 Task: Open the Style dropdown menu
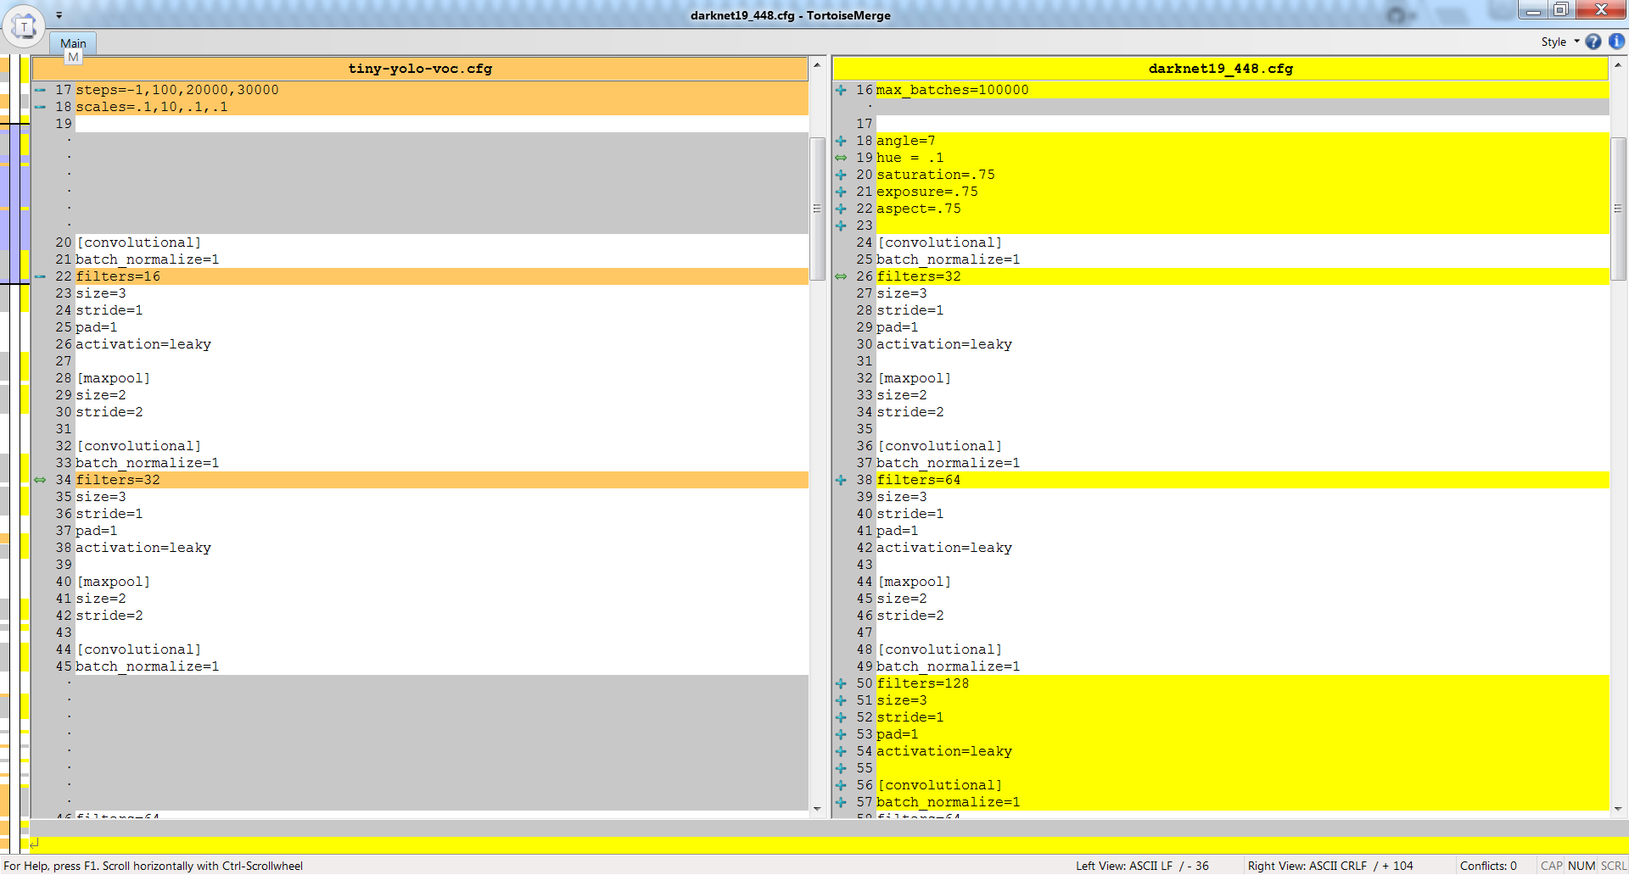click(1559, 42)
